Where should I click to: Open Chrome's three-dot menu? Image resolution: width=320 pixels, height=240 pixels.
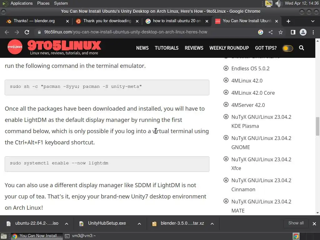pyautogui.click(x=313, y=32)
